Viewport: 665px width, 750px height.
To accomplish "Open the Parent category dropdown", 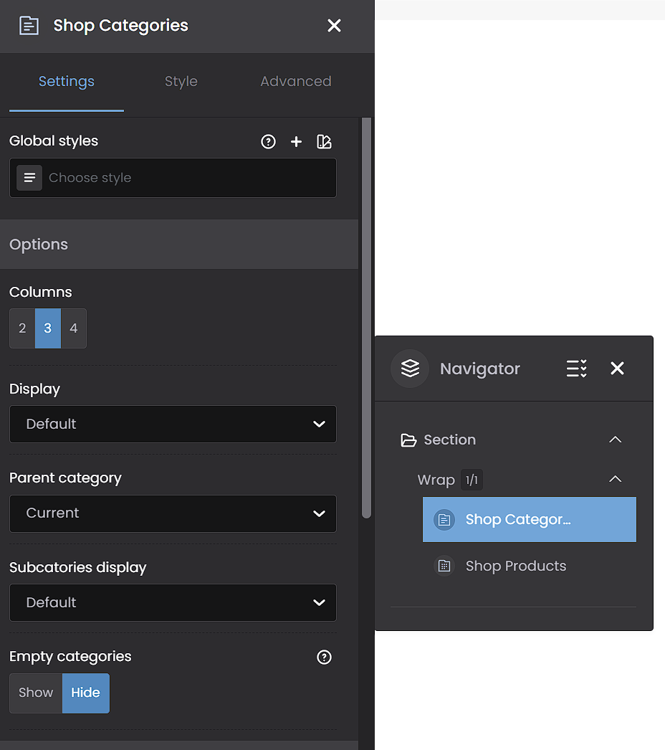I will coord(173,513).
